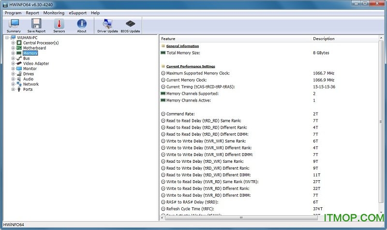The image size is (387, 230).
Task: Click the 15-15-15-36 timing value
Action: pos(324,87)
